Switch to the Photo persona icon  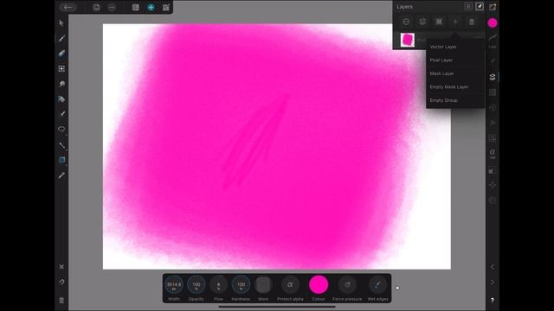point(136,7)
